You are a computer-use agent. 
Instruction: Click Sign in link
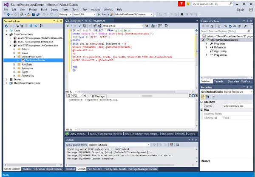pyautogui.click(x=241, y=10)
